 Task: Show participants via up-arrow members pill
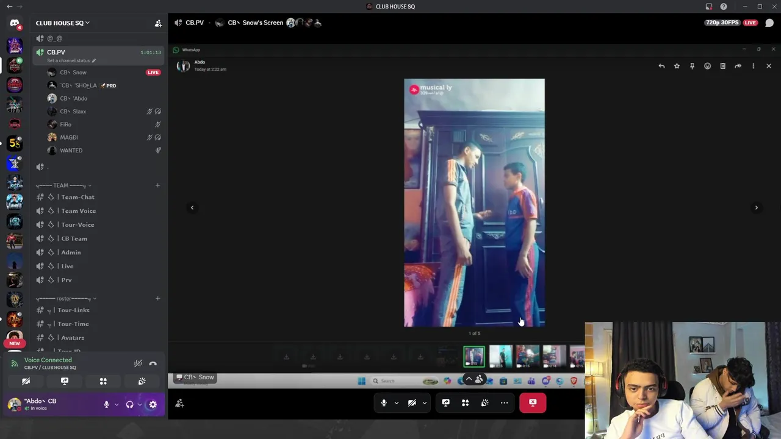[x=475, y=379]
